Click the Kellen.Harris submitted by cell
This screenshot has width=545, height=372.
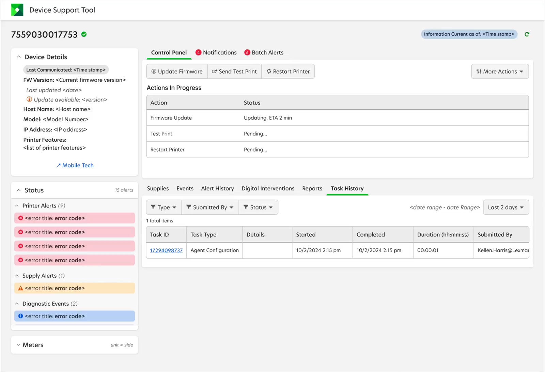501,250
